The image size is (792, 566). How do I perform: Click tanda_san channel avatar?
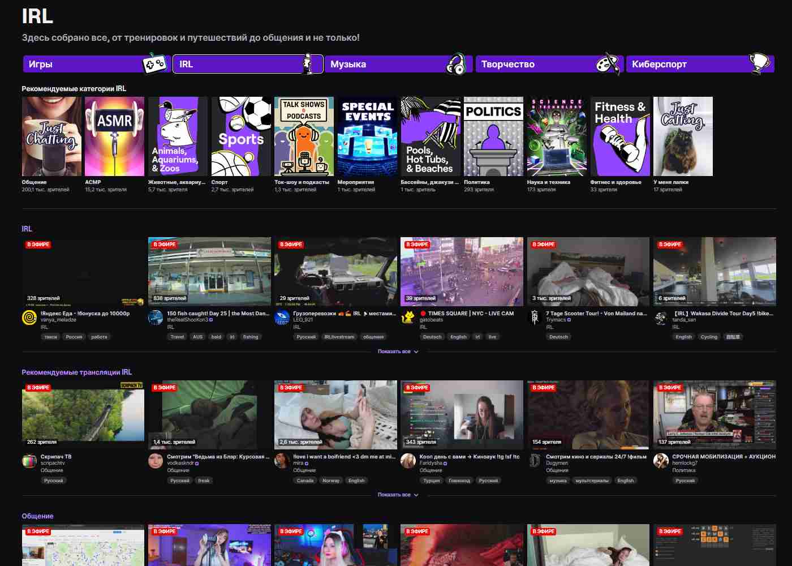tap(661, 318)
